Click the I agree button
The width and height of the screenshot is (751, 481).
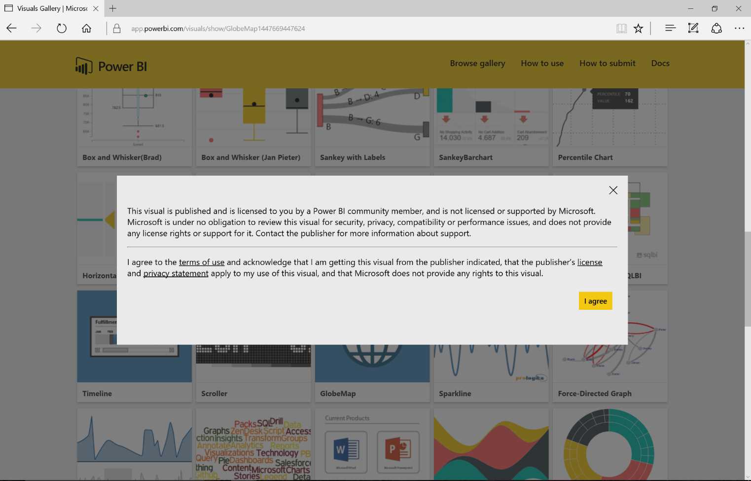click(595, 301)
